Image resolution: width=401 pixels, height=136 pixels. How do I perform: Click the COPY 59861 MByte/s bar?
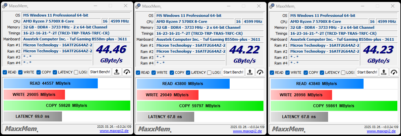pos(334,106)
